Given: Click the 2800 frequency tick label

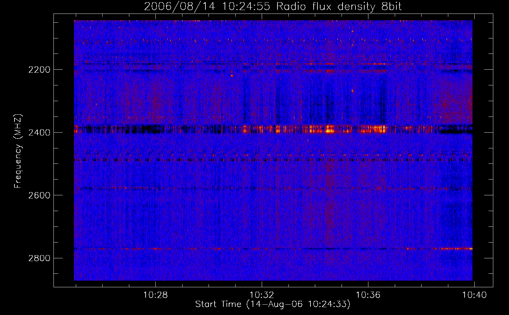Looking at the screenshot, I should pos(39,258).
